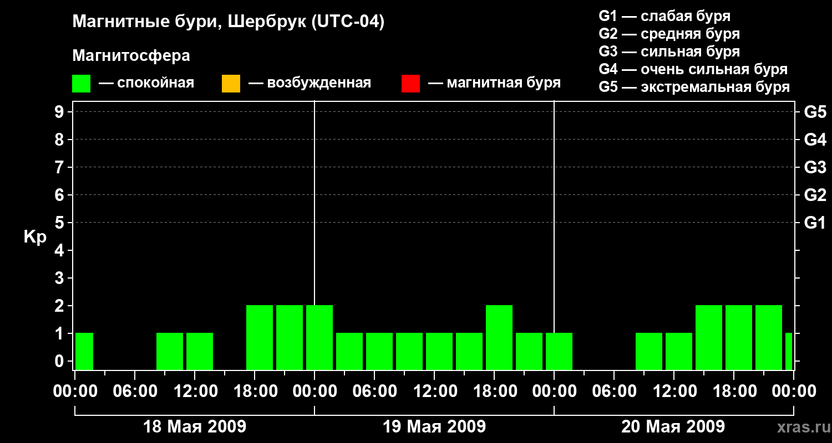Click the 'G2 — средняя буря' legend line

pos(669,34)
